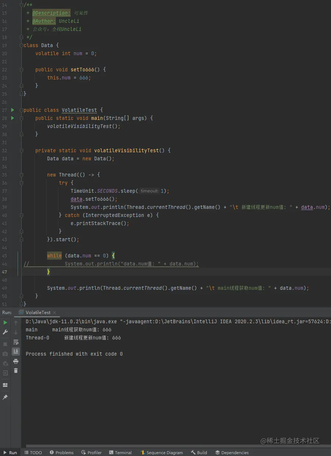Print console output with printer icon

tap(16, 361)
